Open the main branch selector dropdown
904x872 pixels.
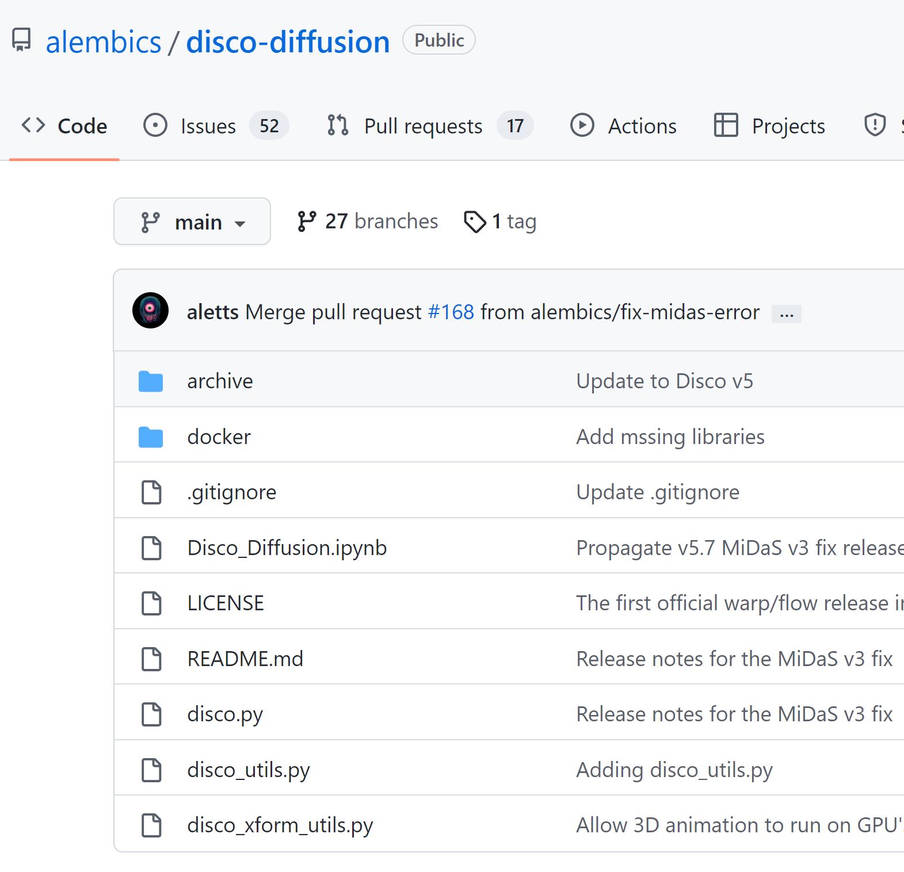point(192,221)
